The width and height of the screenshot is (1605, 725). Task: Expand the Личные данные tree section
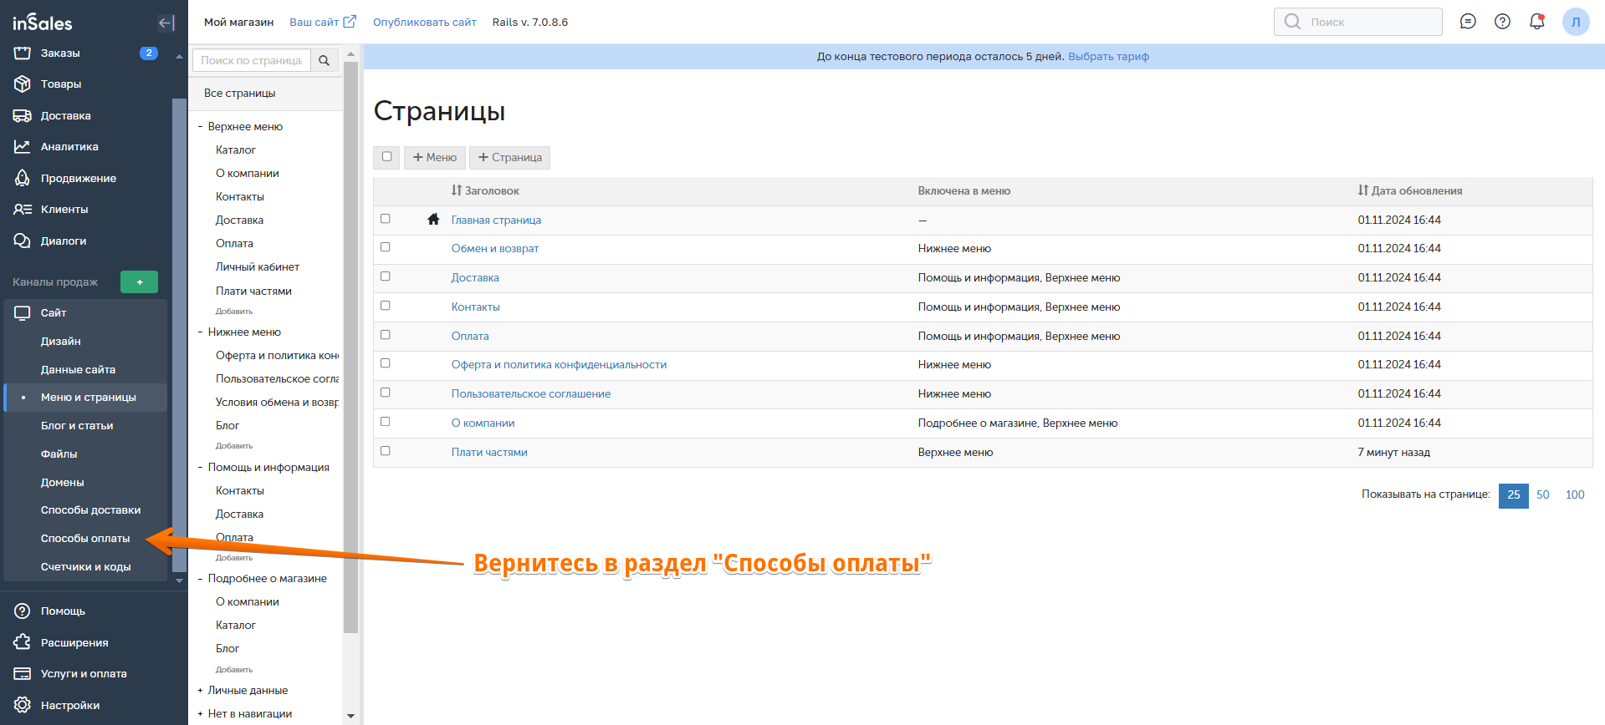200,691
